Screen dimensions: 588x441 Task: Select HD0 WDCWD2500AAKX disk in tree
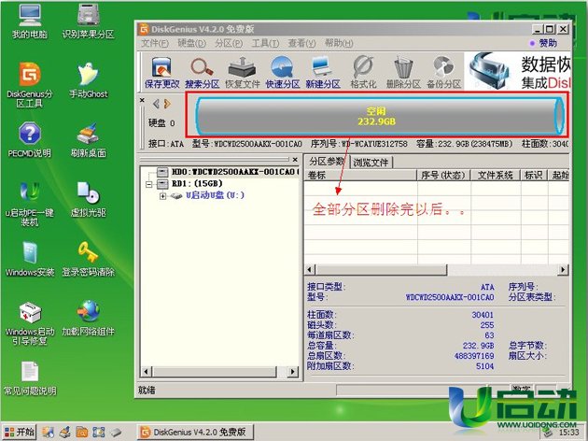(228, 172)
